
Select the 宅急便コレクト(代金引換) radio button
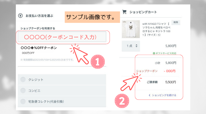pyautogui.click(x=23, y=101)
